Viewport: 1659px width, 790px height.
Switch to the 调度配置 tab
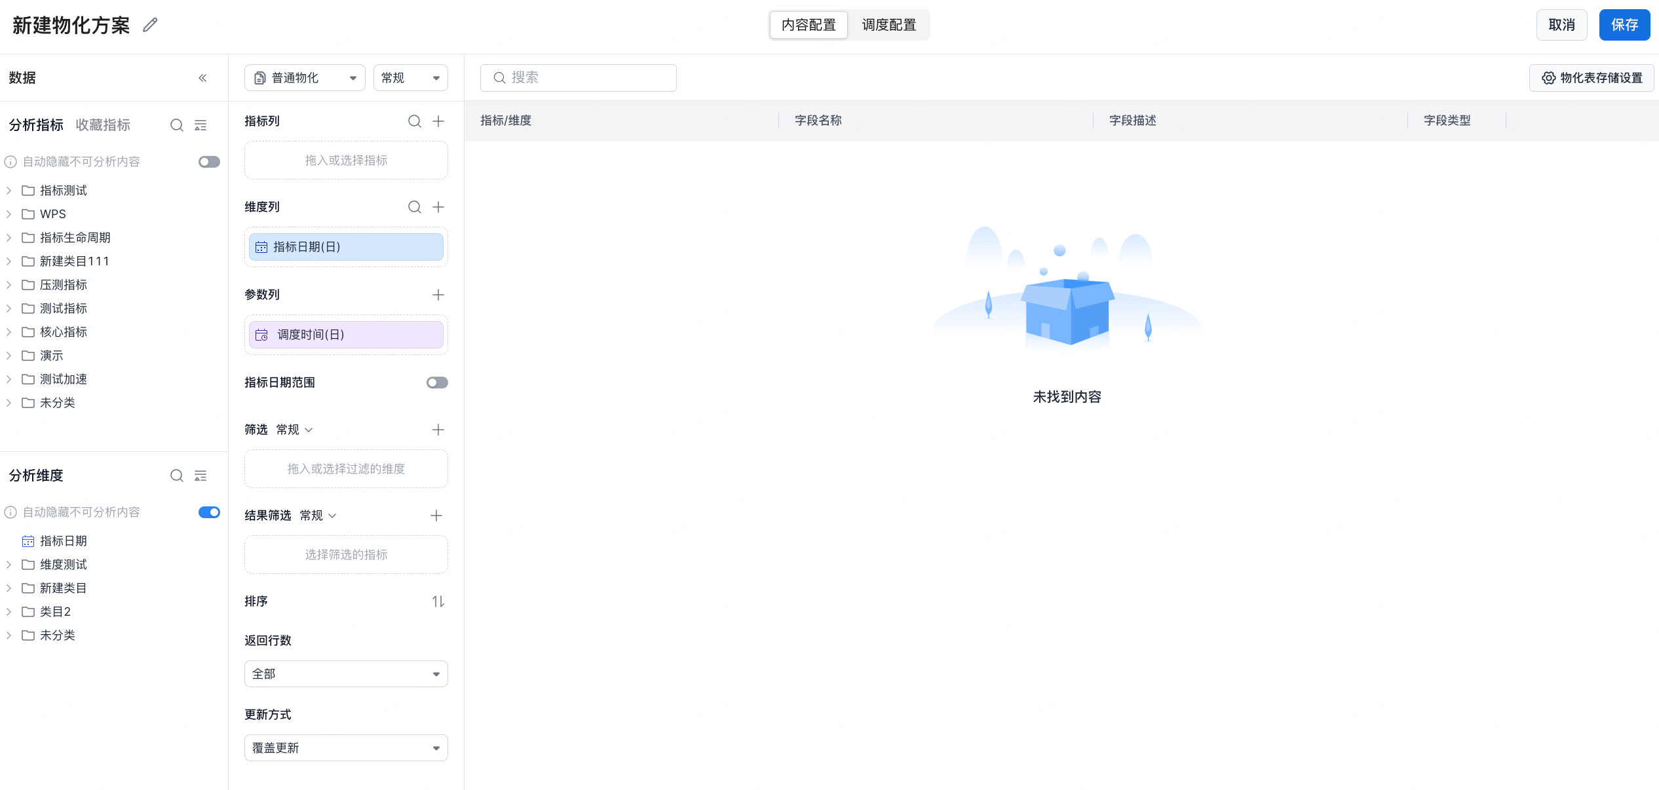888,25
